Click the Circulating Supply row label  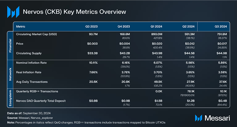[x=29, y=53]
